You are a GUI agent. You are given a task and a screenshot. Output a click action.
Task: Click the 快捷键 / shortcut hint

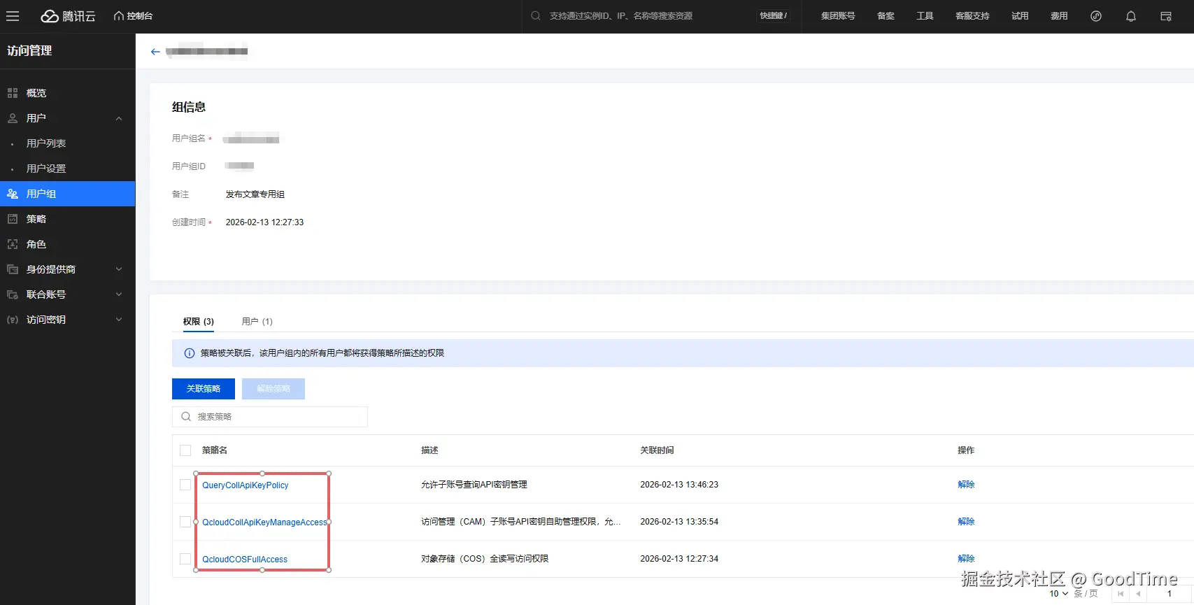[x=774, y=15]
